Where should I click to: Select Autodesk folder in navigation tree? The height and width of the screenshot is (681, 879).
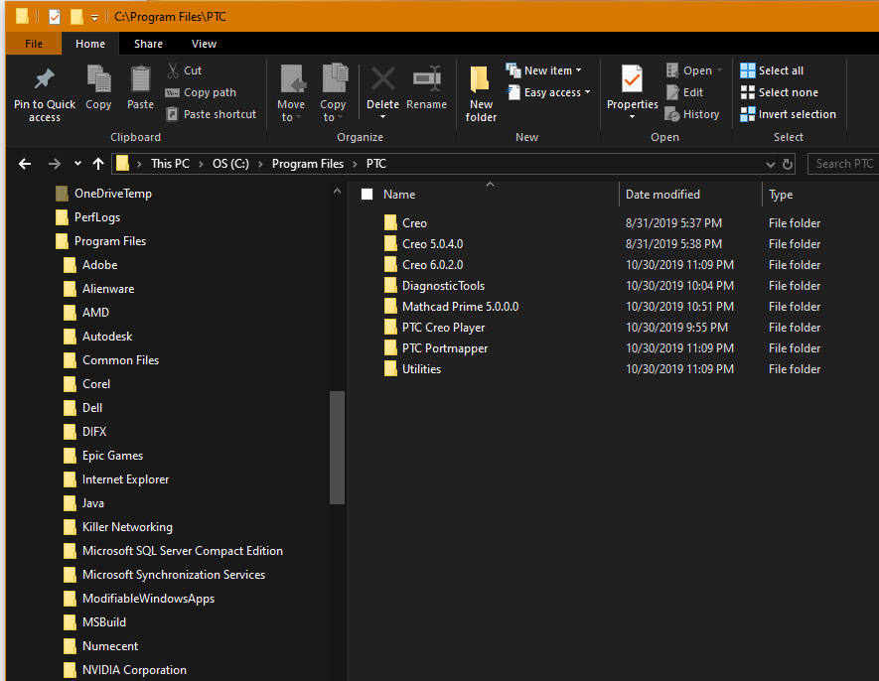107,337
